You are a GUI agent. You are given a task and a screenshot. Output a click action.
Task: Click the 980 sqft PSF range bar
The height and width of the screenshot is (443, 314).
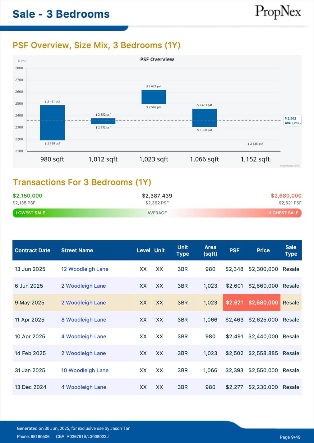(52, 123)
